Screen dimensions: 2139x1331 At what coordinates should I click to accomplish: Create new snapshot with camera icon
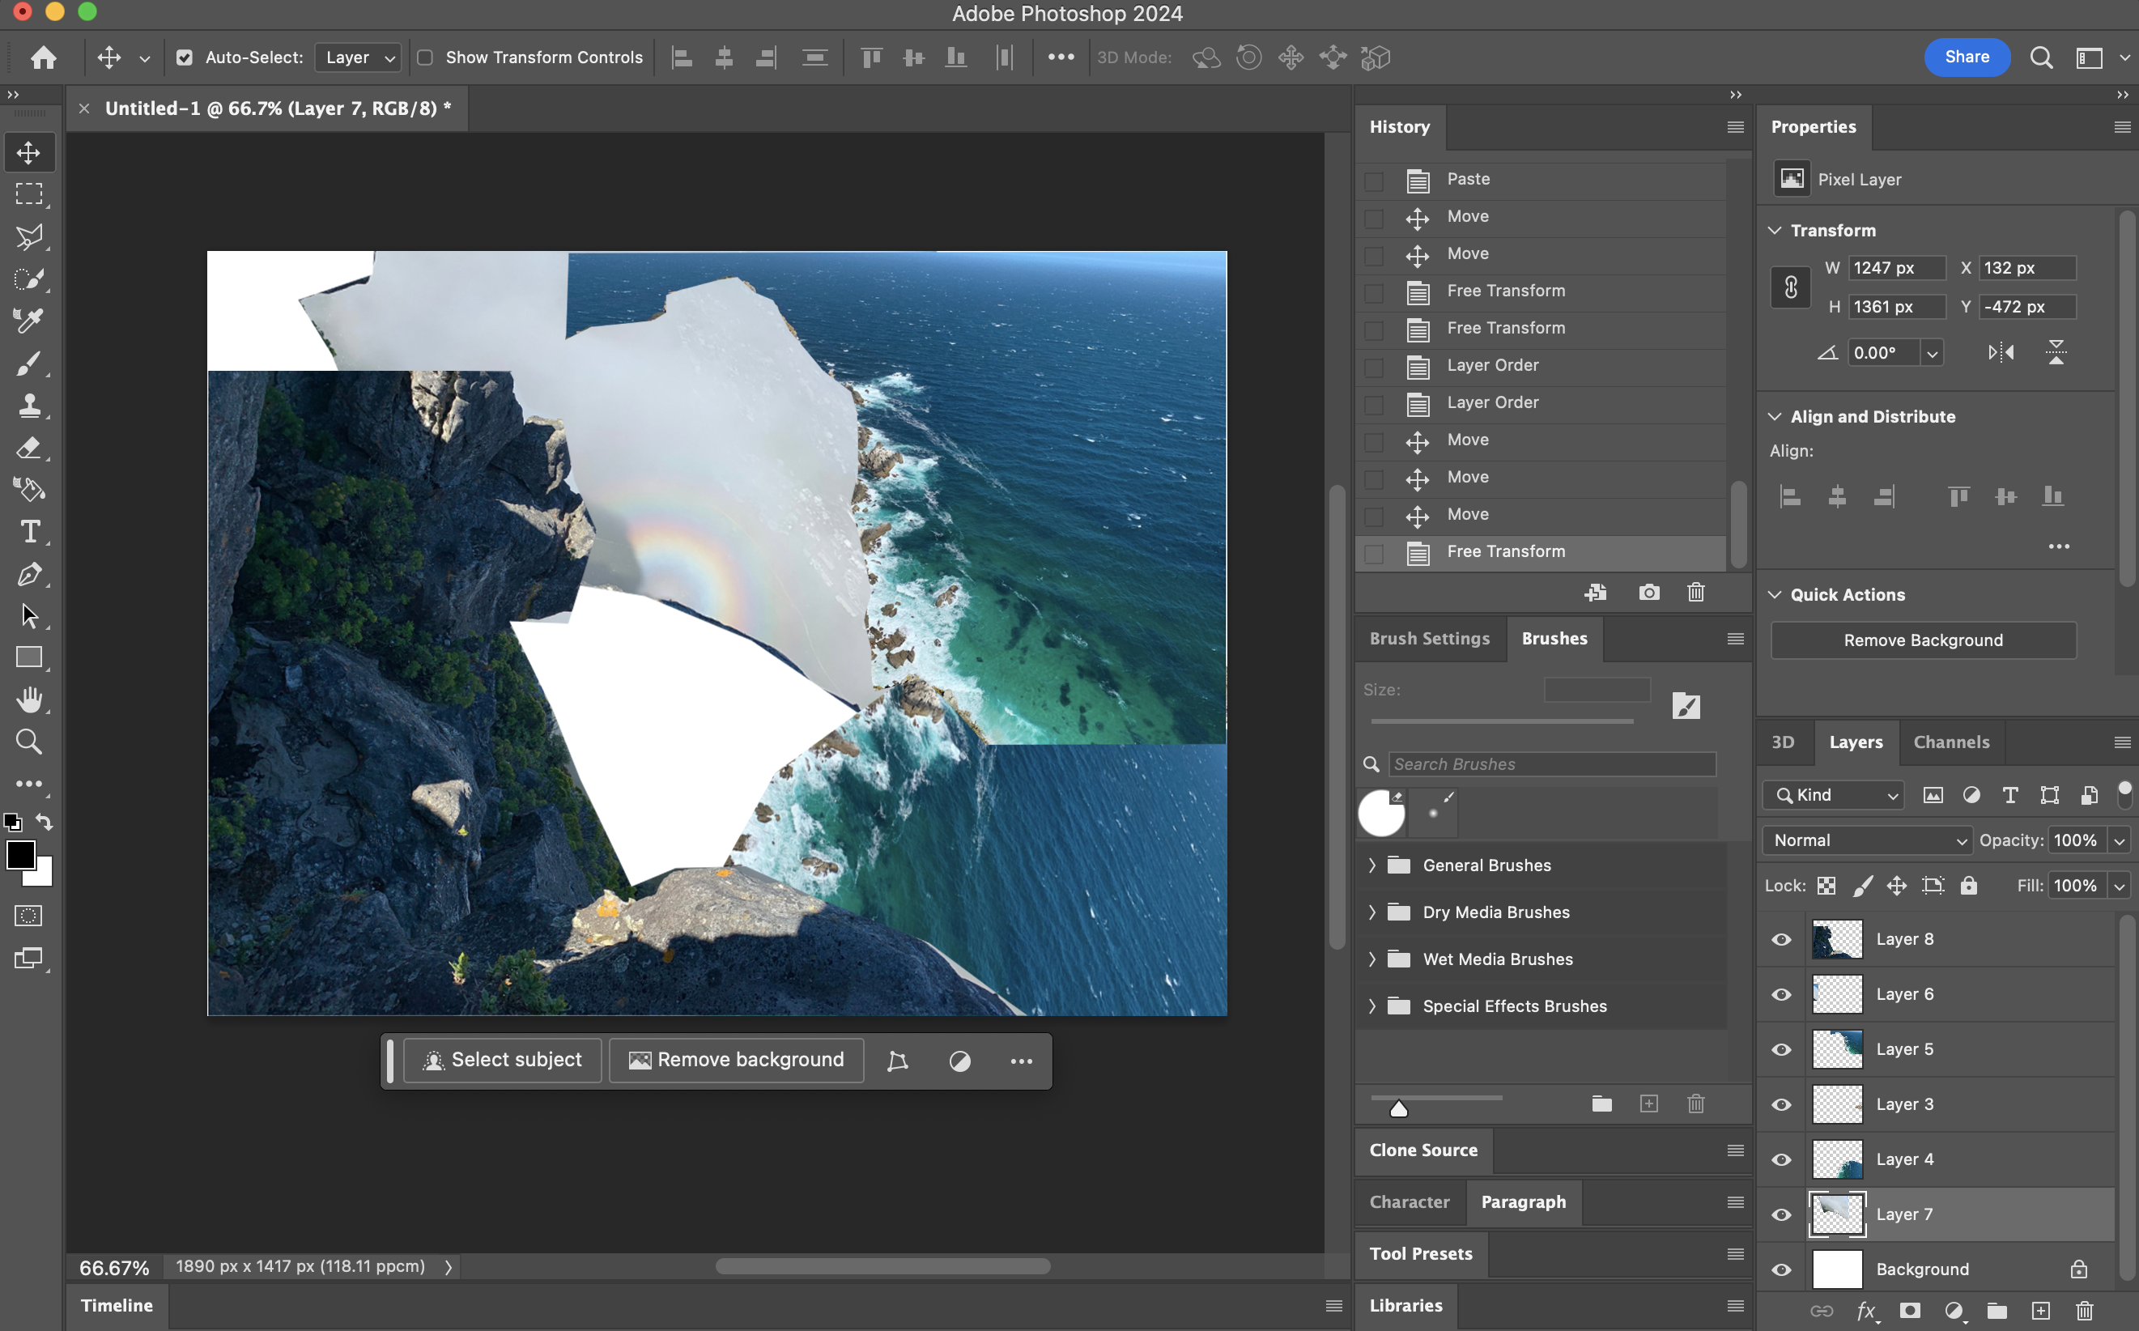1648,593
